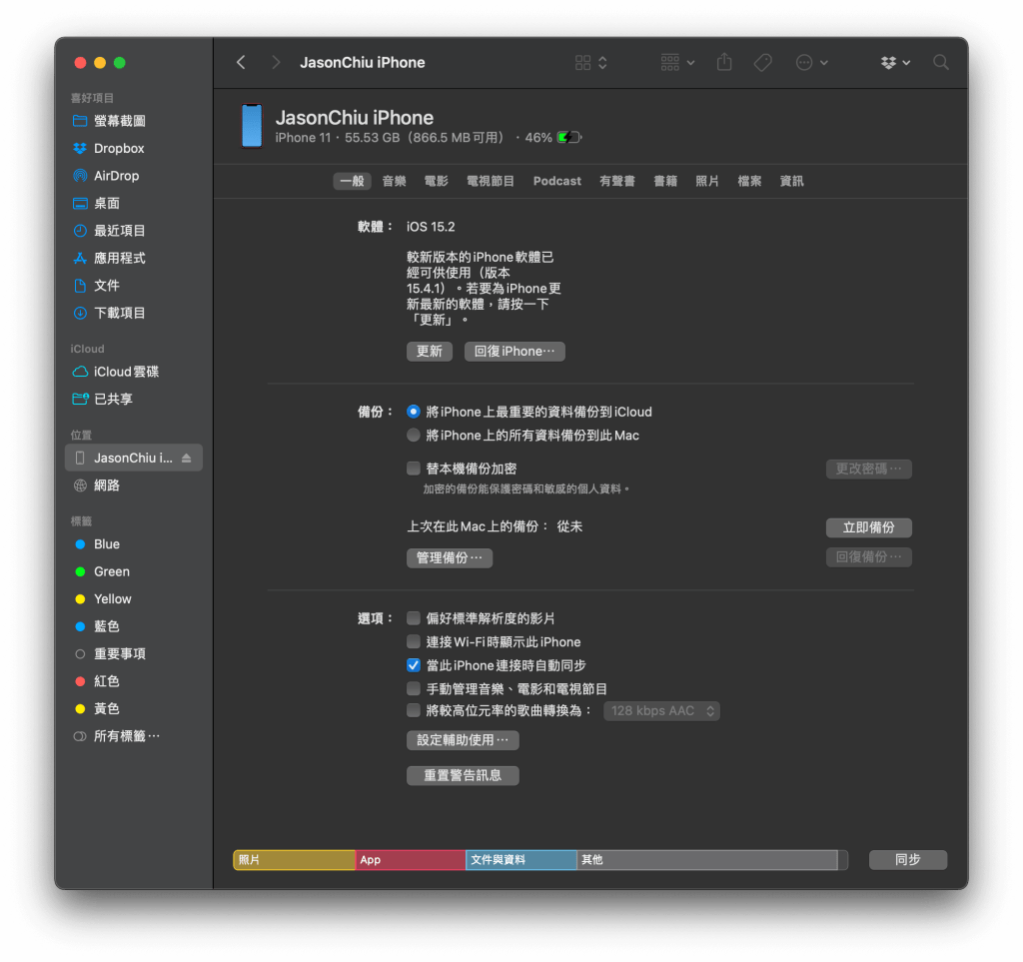Open AirDrop in the sidebar
The image size is (1023, 962).
(x=116, y=176)
